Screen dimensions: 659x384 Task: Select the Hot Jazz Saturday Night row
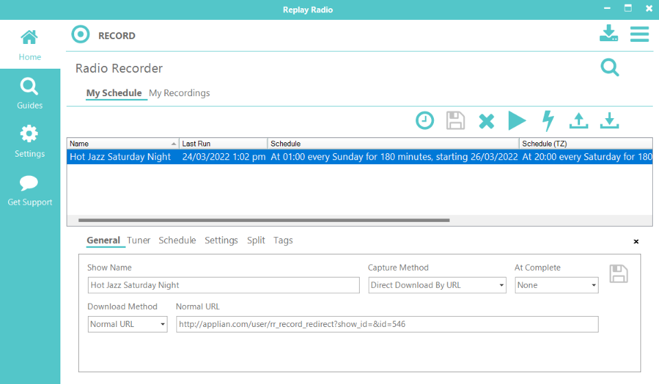pyautogui.click(x=359, y=157)
